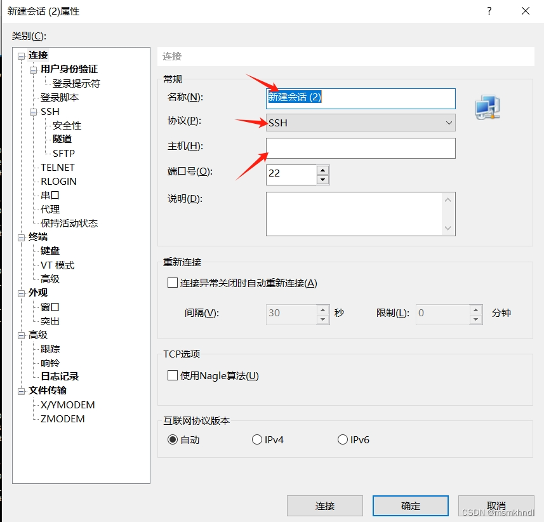Select 串口 in the category tree
Viewport: 544px width, 522px height.
(x=50, y=196)
